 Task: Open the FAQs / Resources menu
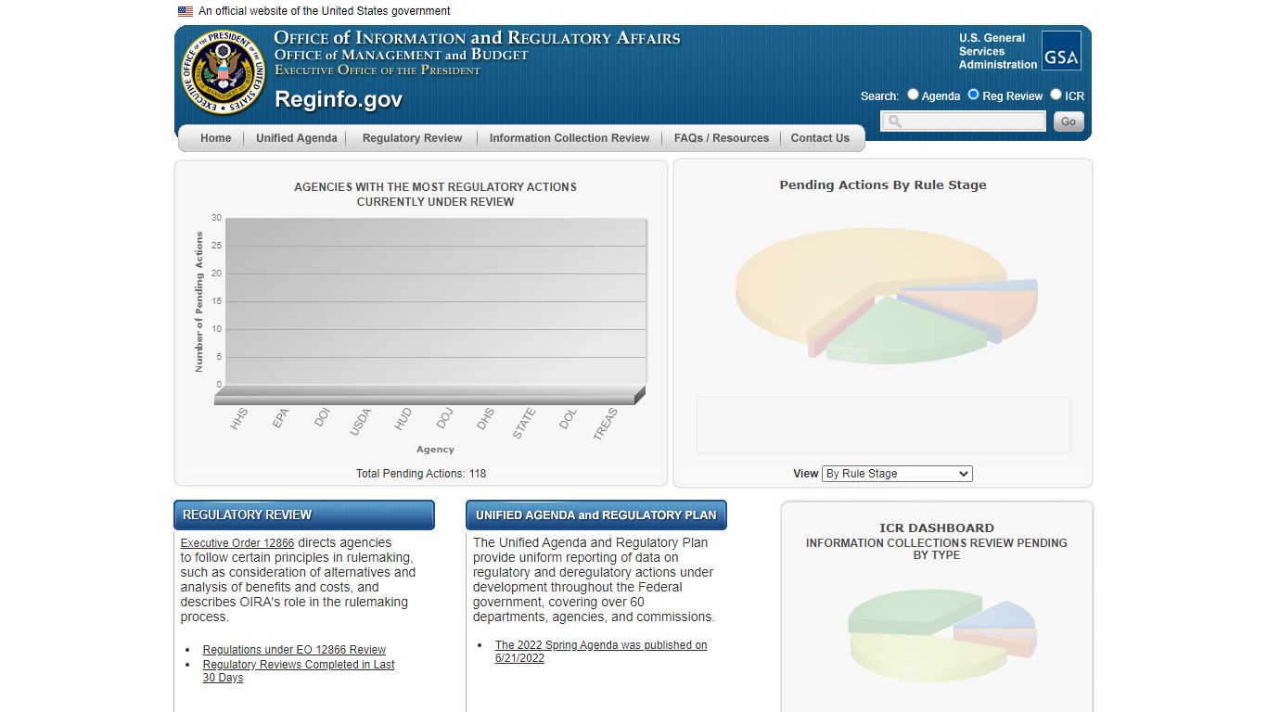click(x=722, y=138)
